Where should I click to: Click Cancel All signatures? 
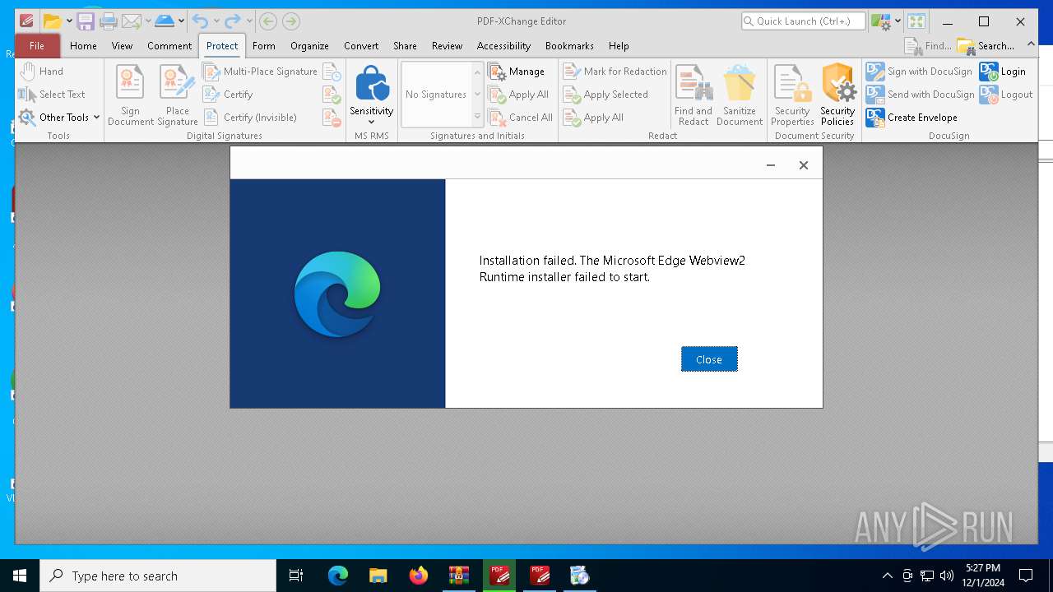pyautogui.click(x=522, y=118)
